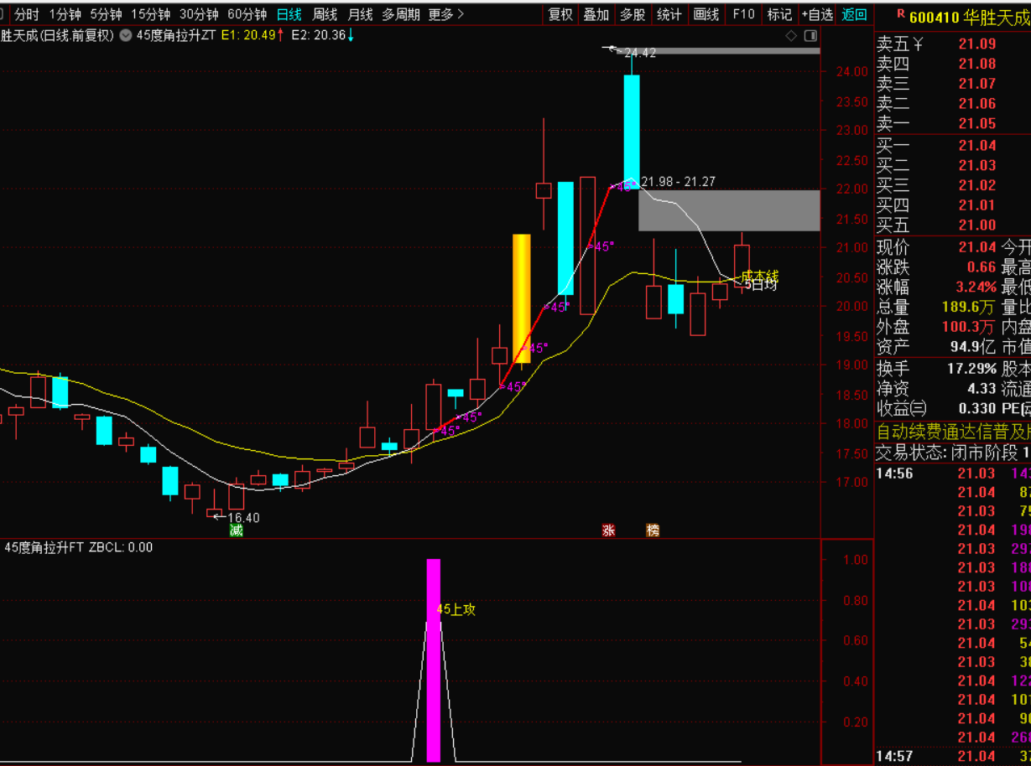Click the red 涨 marker icon
This screenshot has height=766, width=1031.
click(x=608, y=530)
